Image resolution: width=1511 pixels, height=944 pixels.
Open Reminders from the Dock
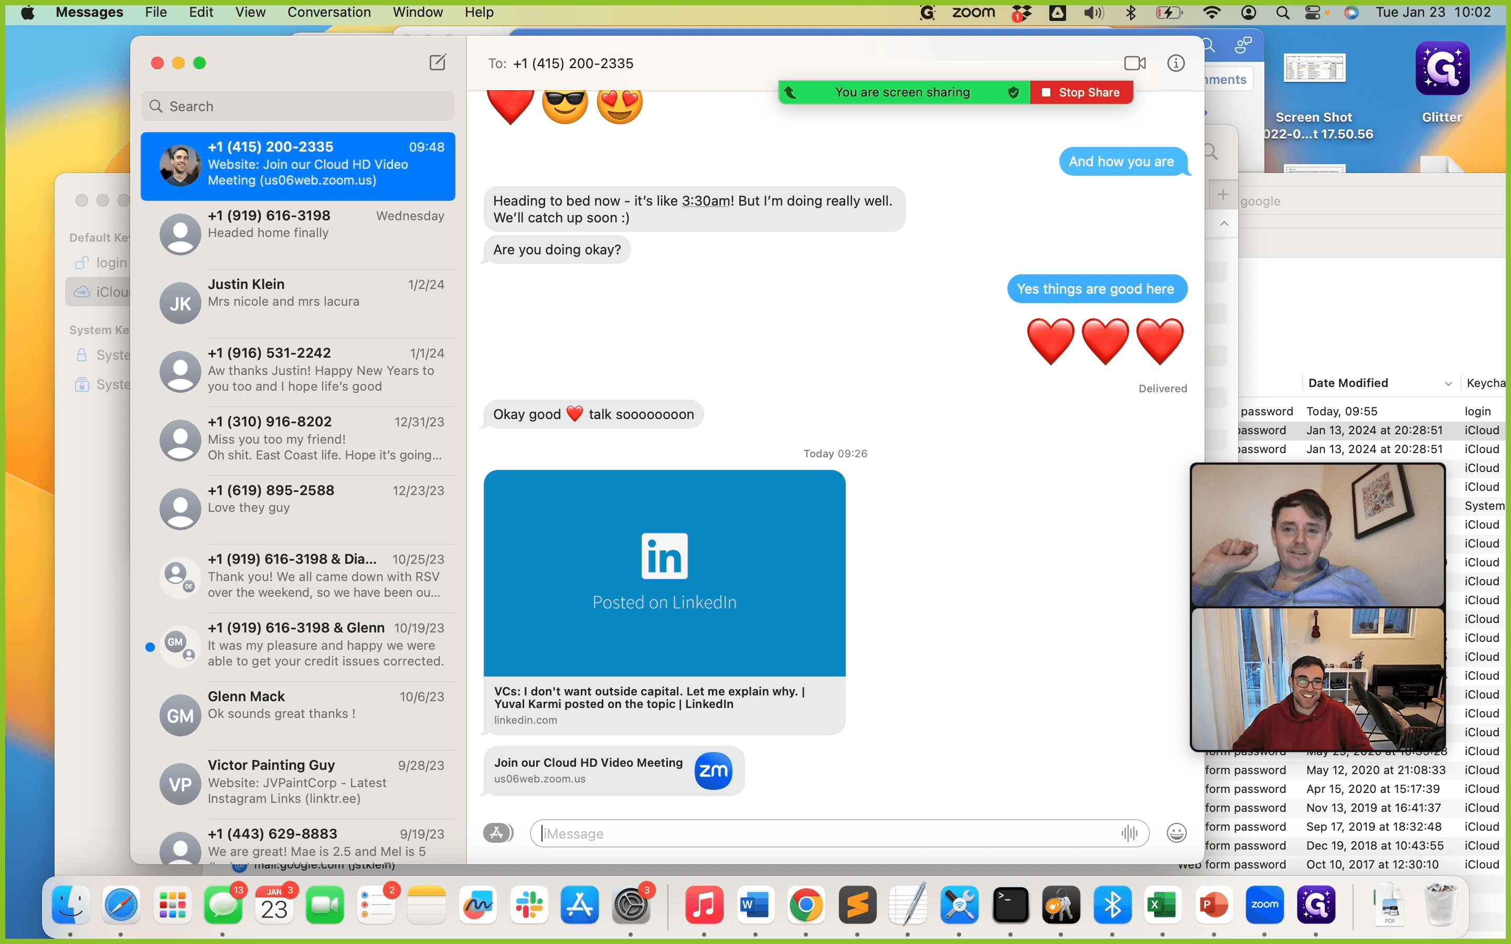click(x=377, y=905)
